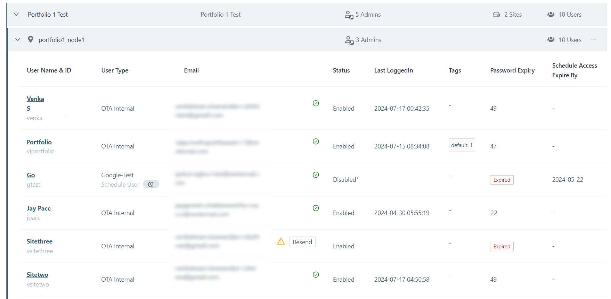Click the schedule clock icon for gtest user

[x=151, y=185]
